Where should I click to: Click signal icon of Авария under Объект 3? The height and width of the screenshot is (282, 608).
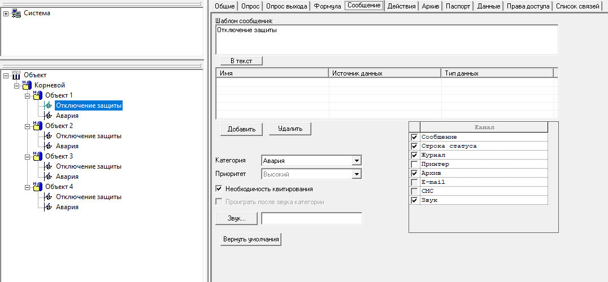click(x=49, y=177)
